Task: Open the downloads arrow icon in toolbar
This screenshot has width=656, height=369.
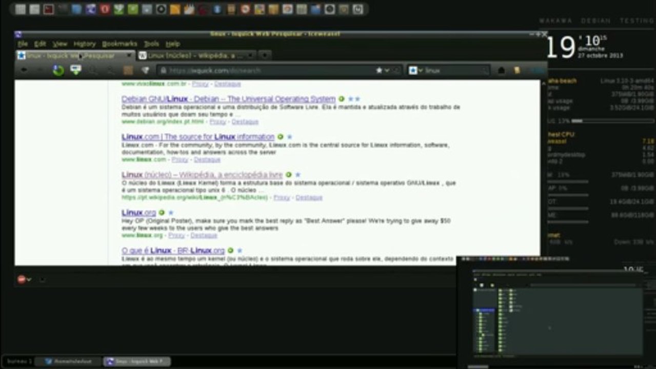Action: (x=75, y=70)
